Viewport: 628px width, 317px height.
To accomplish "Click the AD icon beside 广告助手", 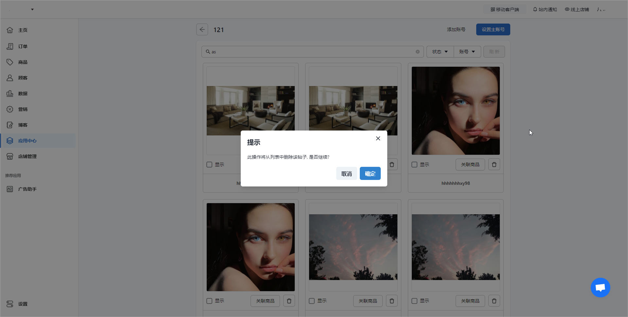I will 10,189.
